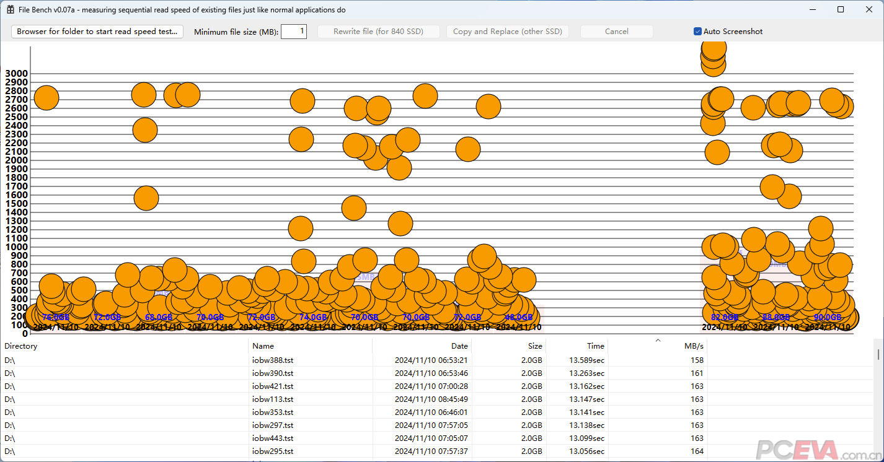Sort list by the Name column header
This screenshot has height=462, width=884.
point(310,346)
